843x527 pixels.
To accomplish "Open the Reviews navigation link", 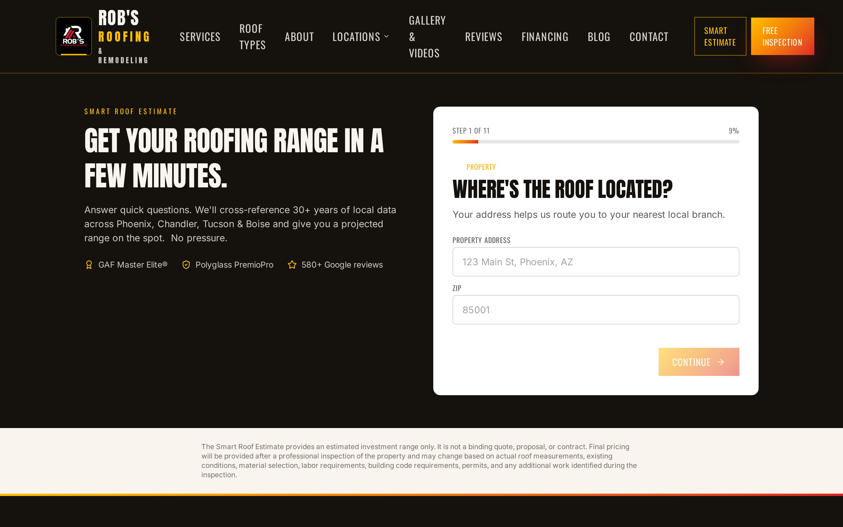I will (x=484, y=37).
